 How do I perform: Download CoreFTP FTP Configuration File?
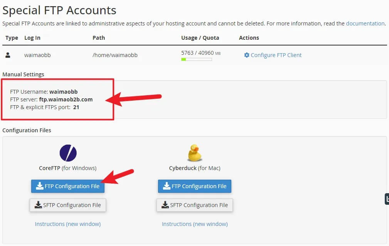tap(68, 186)
